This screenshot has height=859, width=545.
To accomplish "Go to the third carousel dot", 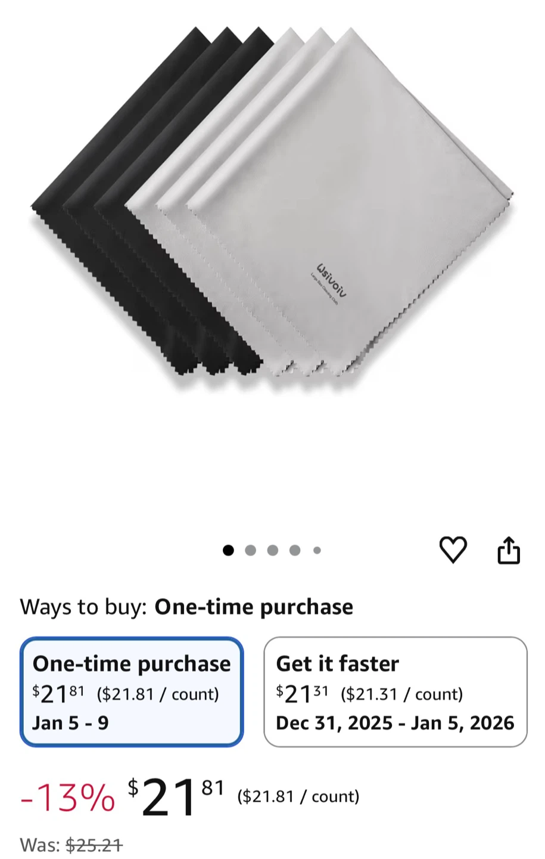I will pos(273,550).
